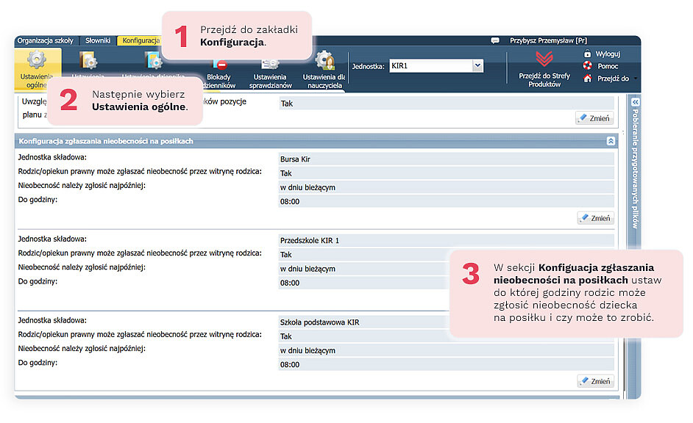Image resolution: width=693 pixels, height=423 pixels.
Task: Open Ustawienia ogólne gear icon
Action: 37,59
